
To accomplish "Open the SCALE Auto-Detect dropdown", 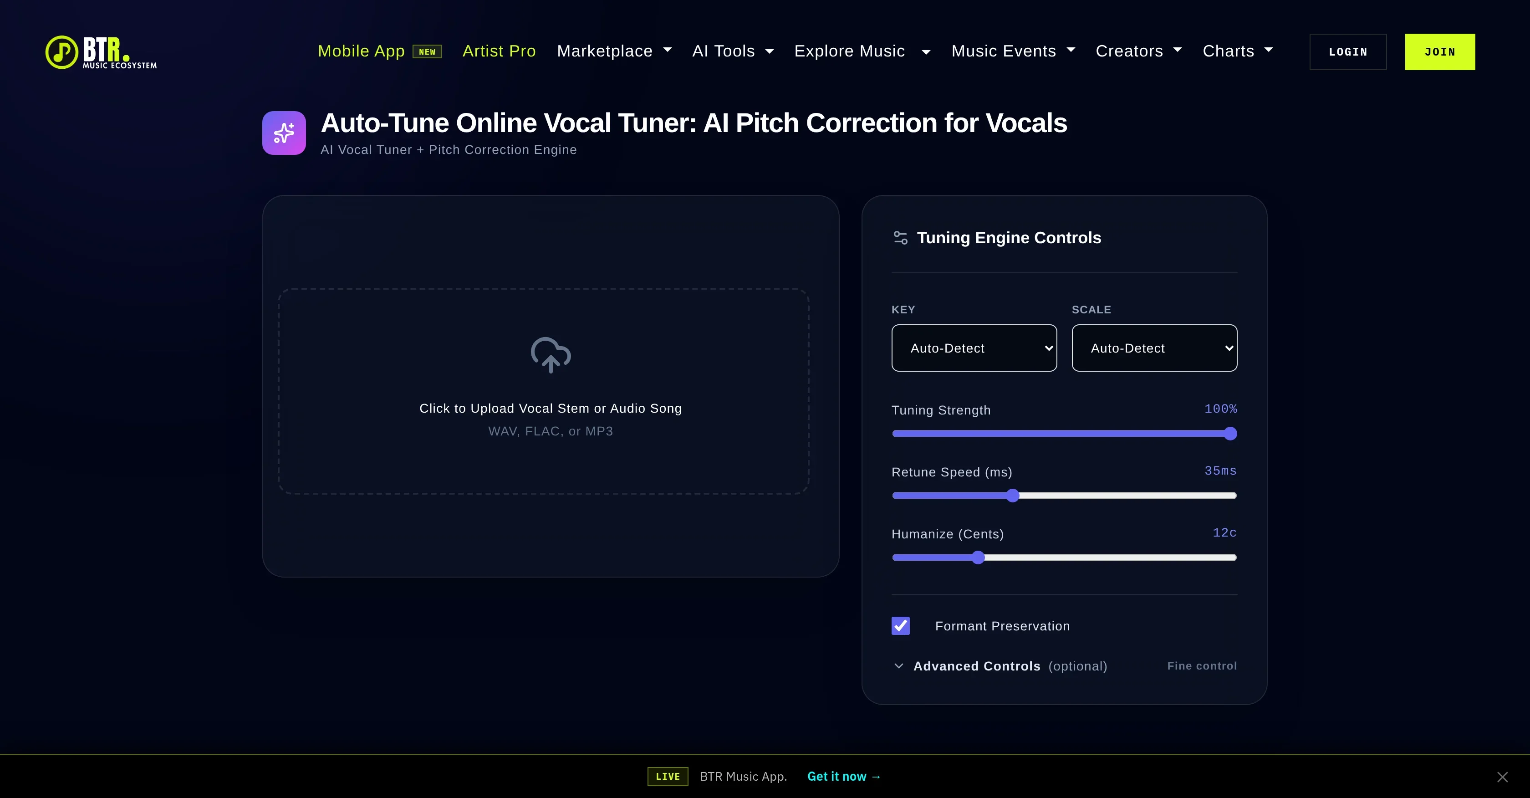I will click(1154, 348).
